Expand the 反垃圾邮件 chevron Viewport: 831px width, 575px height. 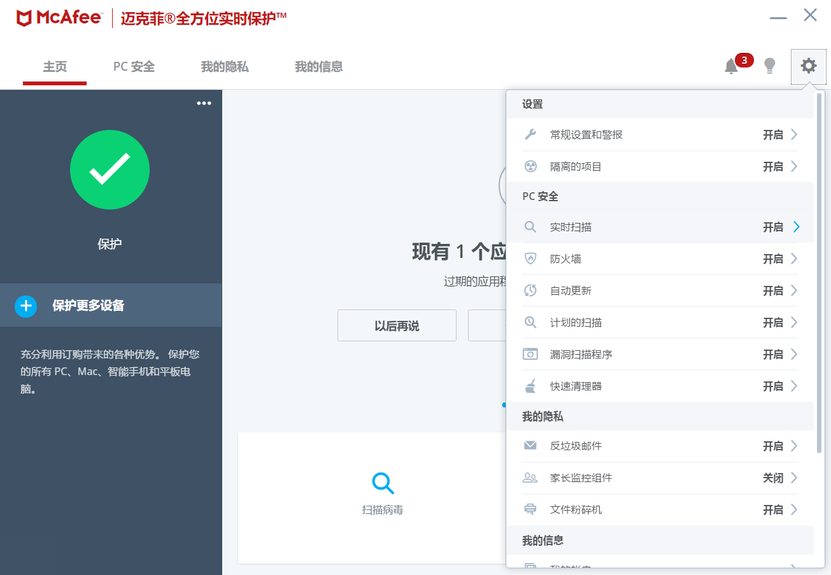(x=794, y=446)
